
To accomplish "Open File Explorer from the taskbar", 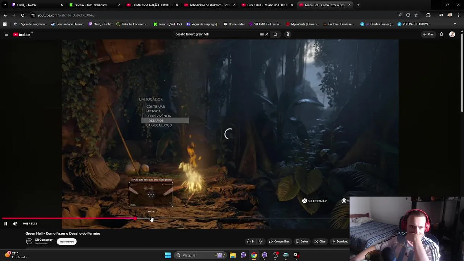I will click(233, 255).
